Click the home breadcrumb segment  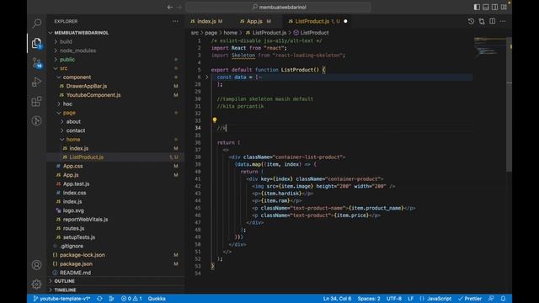coord(230,33)
